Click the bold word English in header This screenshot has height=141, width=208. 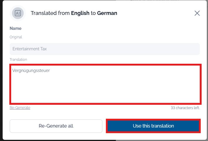point(80,13)
